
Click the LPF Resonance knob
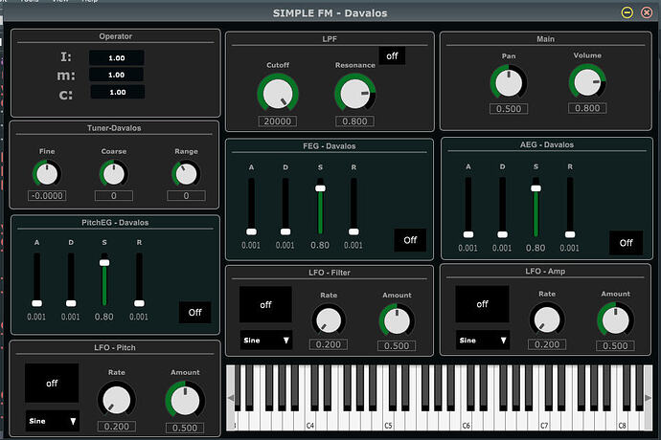(x=354, y=93)
